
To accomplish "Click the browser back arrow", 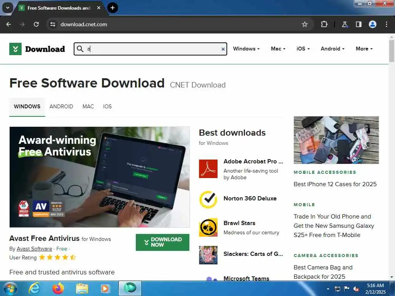I will point(8,24).
